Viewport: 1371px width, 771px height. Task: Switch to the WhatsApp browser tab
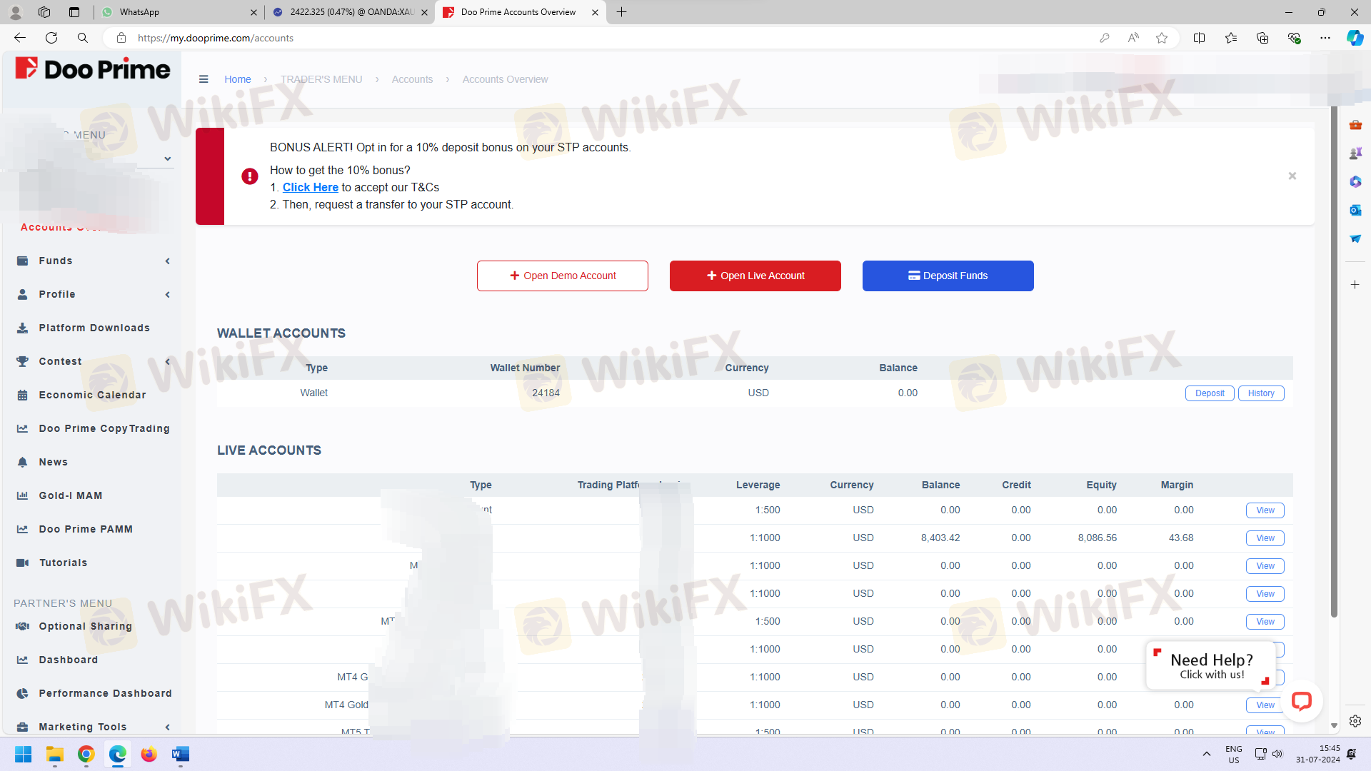pyautogui.click(x=179, y=12)
